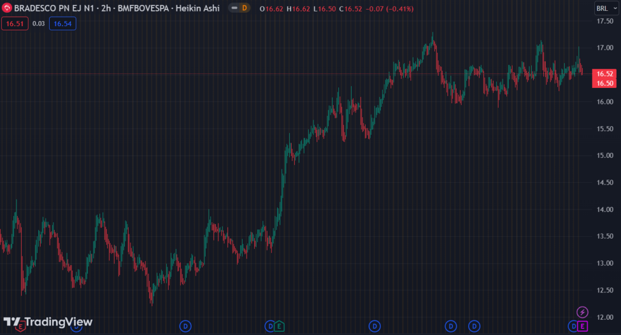Screen dimensions: 621x335
Task: Click the 17.00 price axis label
Action: click(x=605, y=48)
